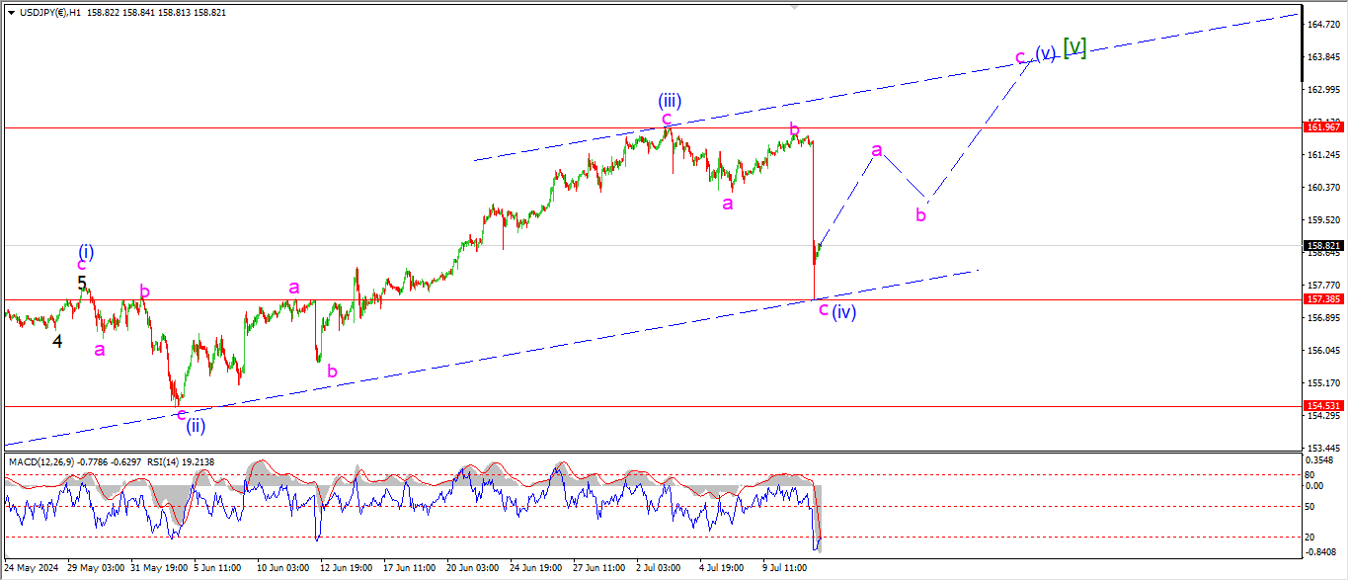Click the 154.531 horizontal line price tag
This screenshot has height=581, width=1349.
[x=1322, y=405]
